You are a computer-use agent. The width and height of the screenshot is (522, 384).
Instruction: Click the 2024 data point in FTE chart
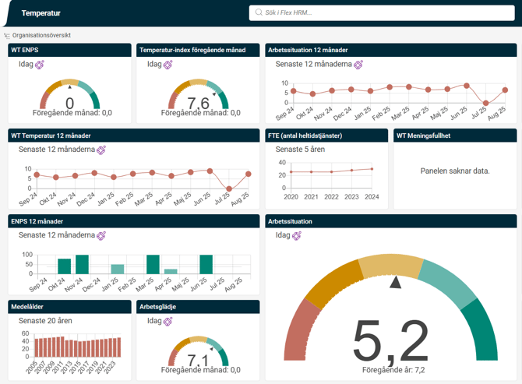tap(372, 169)
